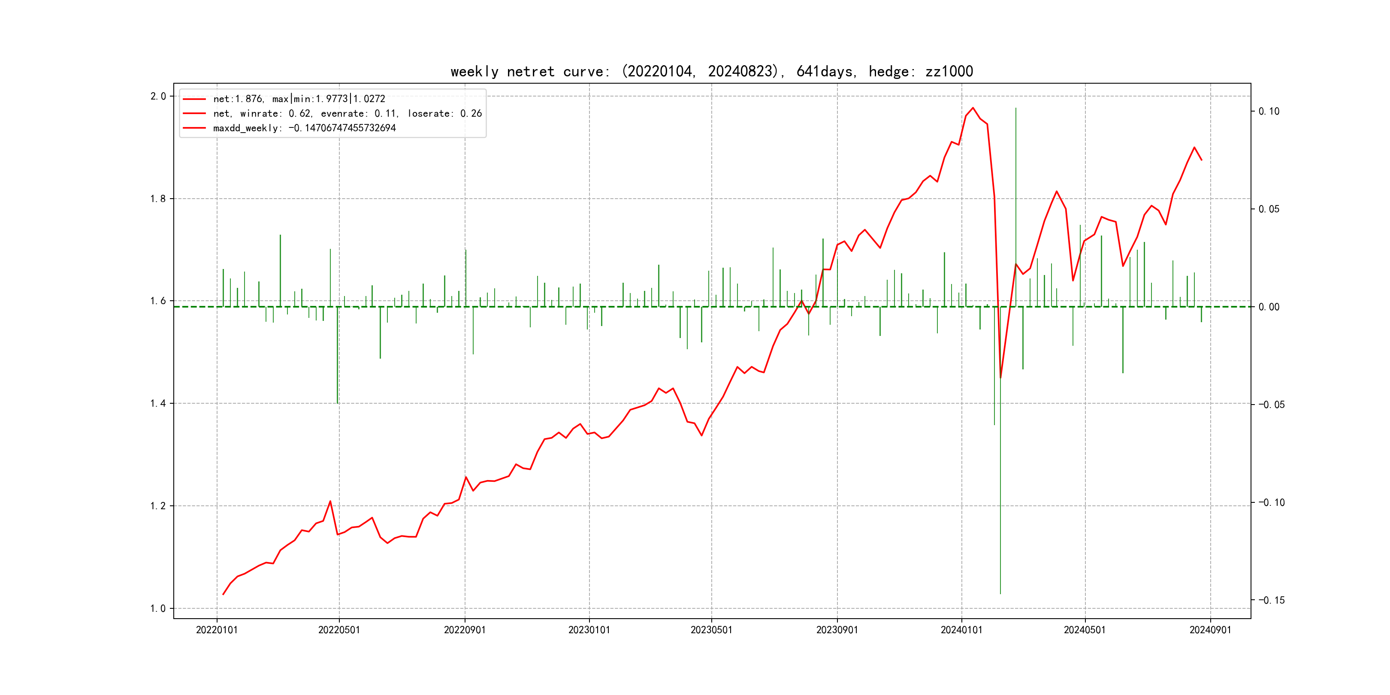Click the 0.00 right y-axis label
The width and height of the screenshot is (1390, 695).
[x=1269, y=307]
